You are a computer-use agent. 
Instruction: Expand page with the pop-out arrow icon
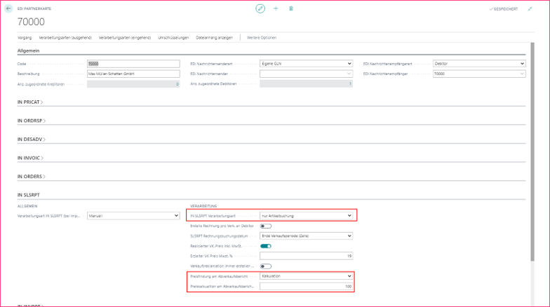530,8
